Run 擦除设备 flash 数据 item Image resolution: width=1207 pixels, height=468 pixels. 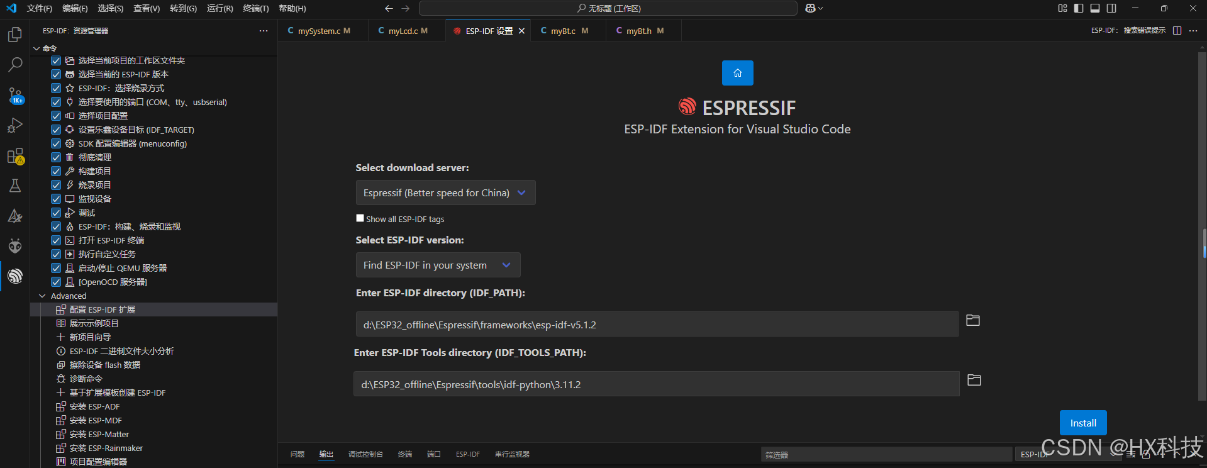point(105,365)
